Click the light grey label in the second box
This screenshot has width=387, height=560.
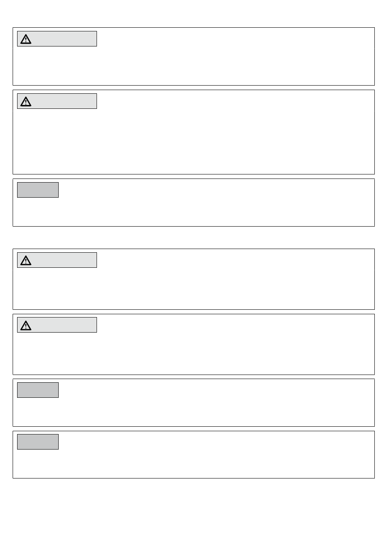coord(57,101)
